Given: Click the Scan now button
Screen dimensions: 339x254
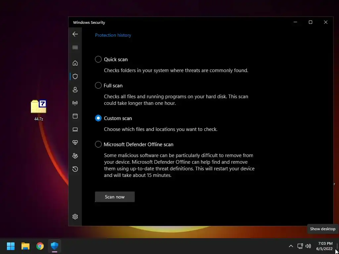Looking at the screenshot, I should click(115, 197).
